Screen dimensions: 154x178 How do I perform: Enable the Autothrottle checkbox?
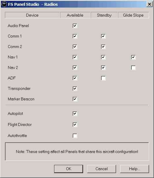coord(75,136)
